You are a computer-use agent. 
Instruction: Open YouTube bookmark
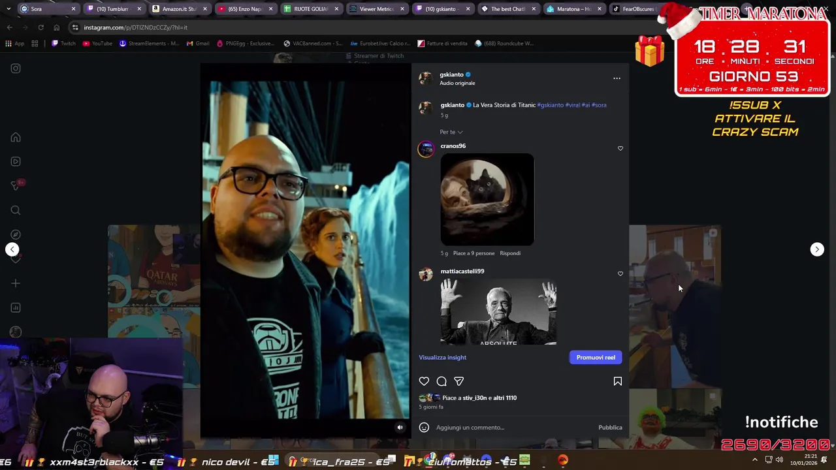[x=97, y=44]
